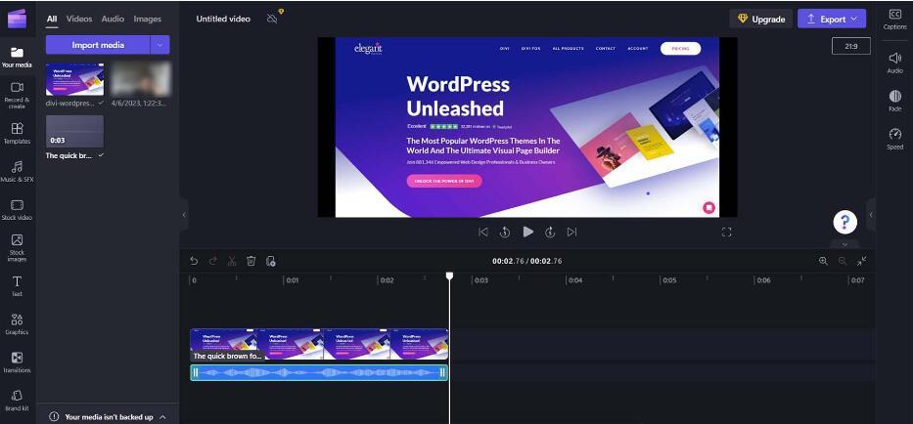Edit the Untitled video title

click(x=223, y=19)
